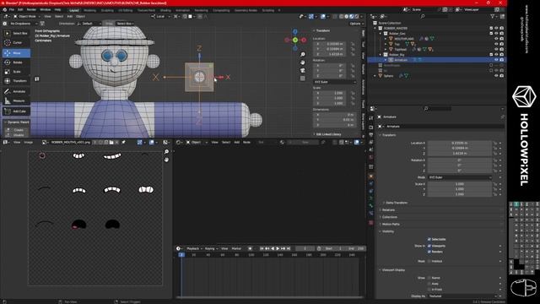Click the red X axis gizmo ball
Viewport: 540px width, 304px height.
click(x=304, y=40)
